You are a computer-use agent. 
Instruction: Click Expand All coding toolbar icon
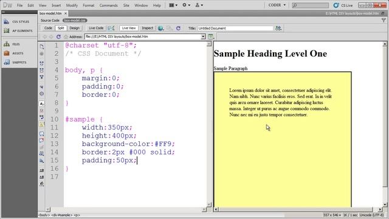coord(42,77)
